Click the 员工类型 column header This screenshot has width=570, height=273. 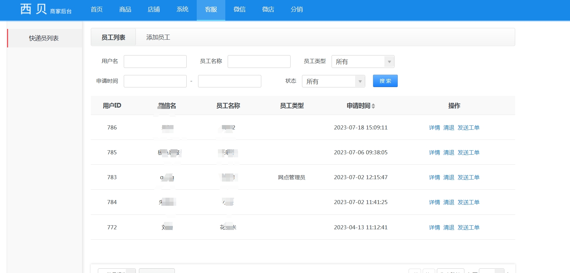click(x=292, y=106)
